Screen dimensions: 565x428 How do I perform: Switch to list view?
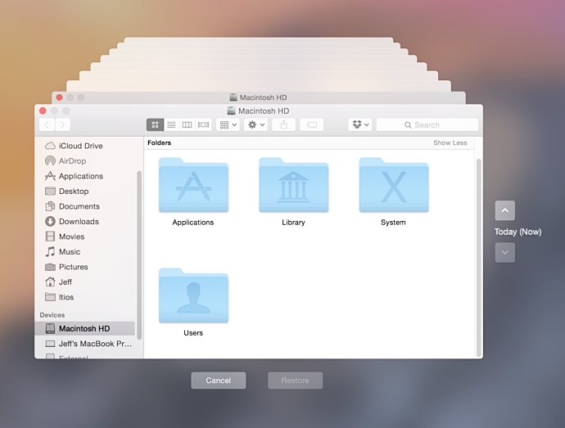pos(171,125)
